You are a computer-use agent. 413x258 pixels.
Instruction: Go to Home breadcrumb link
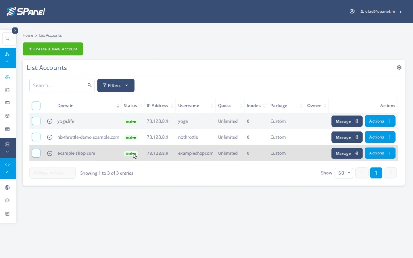28,35
